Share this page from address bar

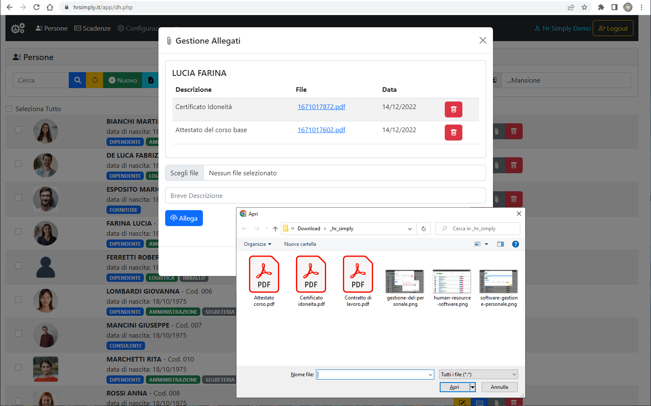(x=571, y=7)
